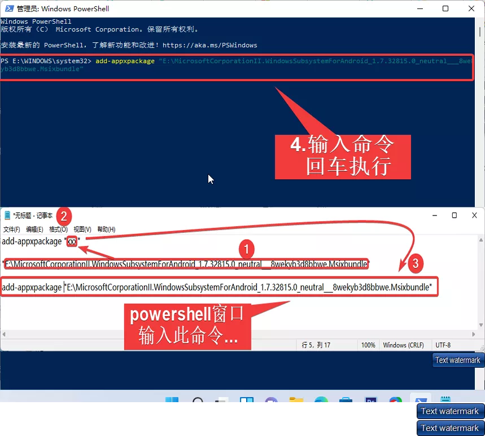Open Widgets from the taskbar
Image resolution: width=485 pixels, height=436 pixels.
247,399
